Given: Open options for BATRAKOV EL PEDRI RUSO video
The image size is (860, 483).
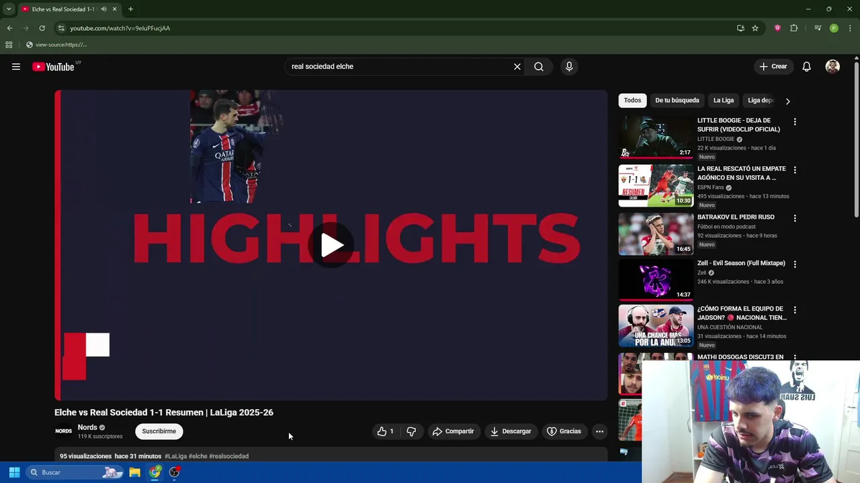Looking at the screenshot, I should [795, 219].
